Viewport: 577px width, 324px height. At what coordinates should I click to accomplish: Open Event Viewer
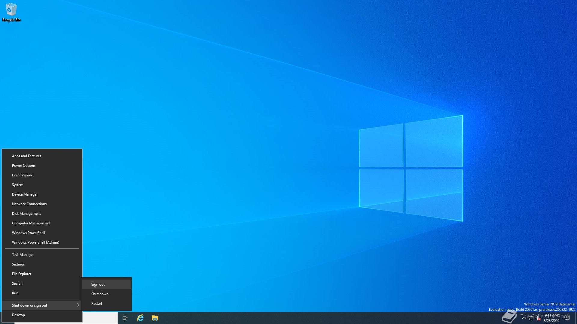(42, 175)
